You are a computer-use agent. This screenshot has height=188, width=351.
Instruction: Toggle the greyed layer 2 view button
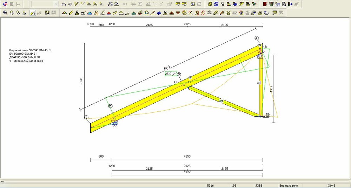pos(39,13)
